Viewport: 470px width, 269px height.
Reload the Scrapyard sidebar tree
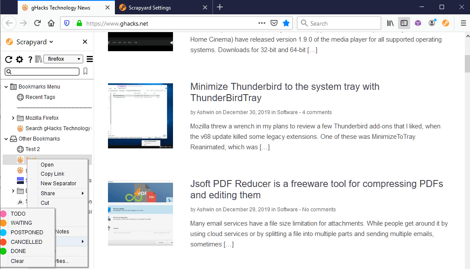pos(9,59)
